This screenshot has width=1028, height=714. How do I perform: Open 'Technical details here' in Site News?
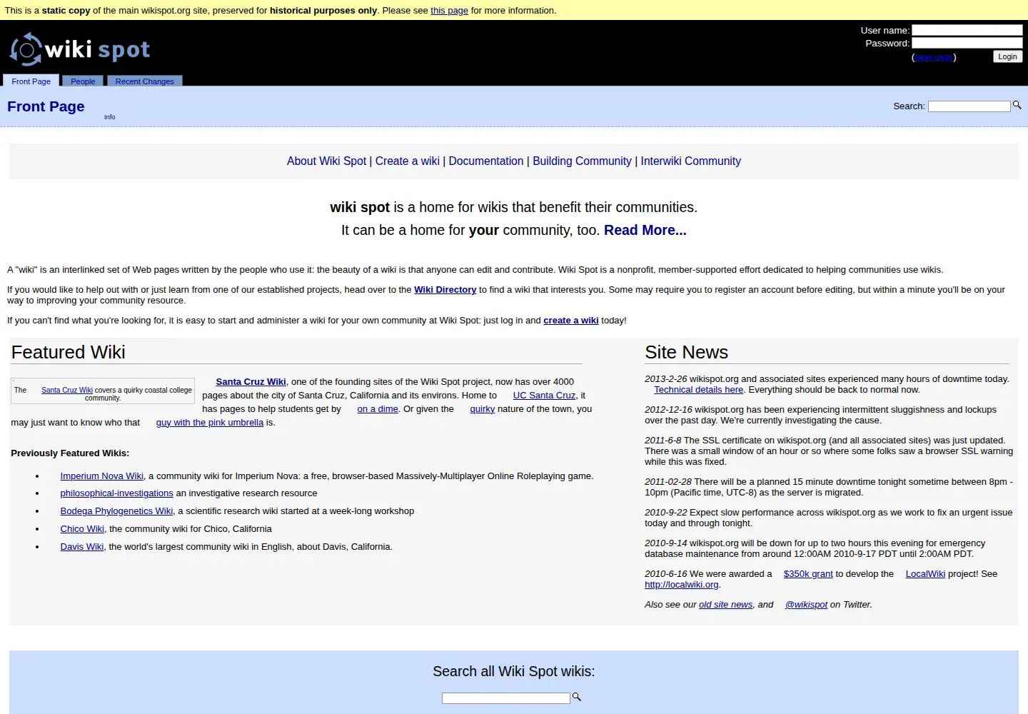pos(699,390)
